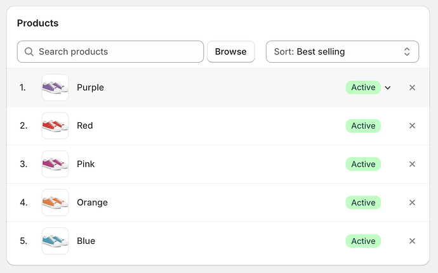Click the Active badge on Purple
The height and width of the screenshot is (273, 438).
(363, 87)
